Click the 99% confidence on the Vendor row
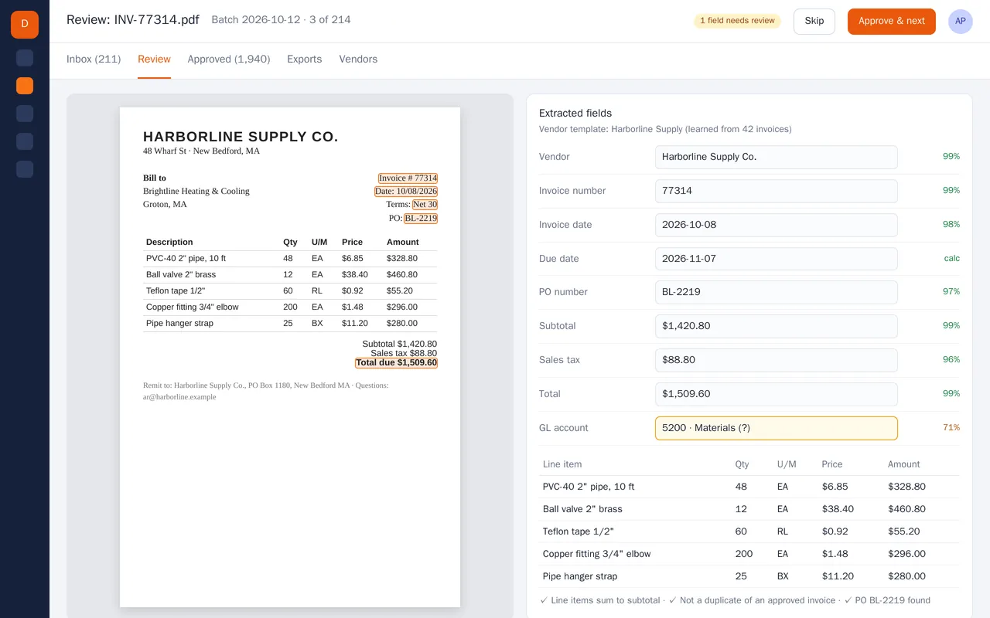990x618 pixels. [x=951, y=157]
